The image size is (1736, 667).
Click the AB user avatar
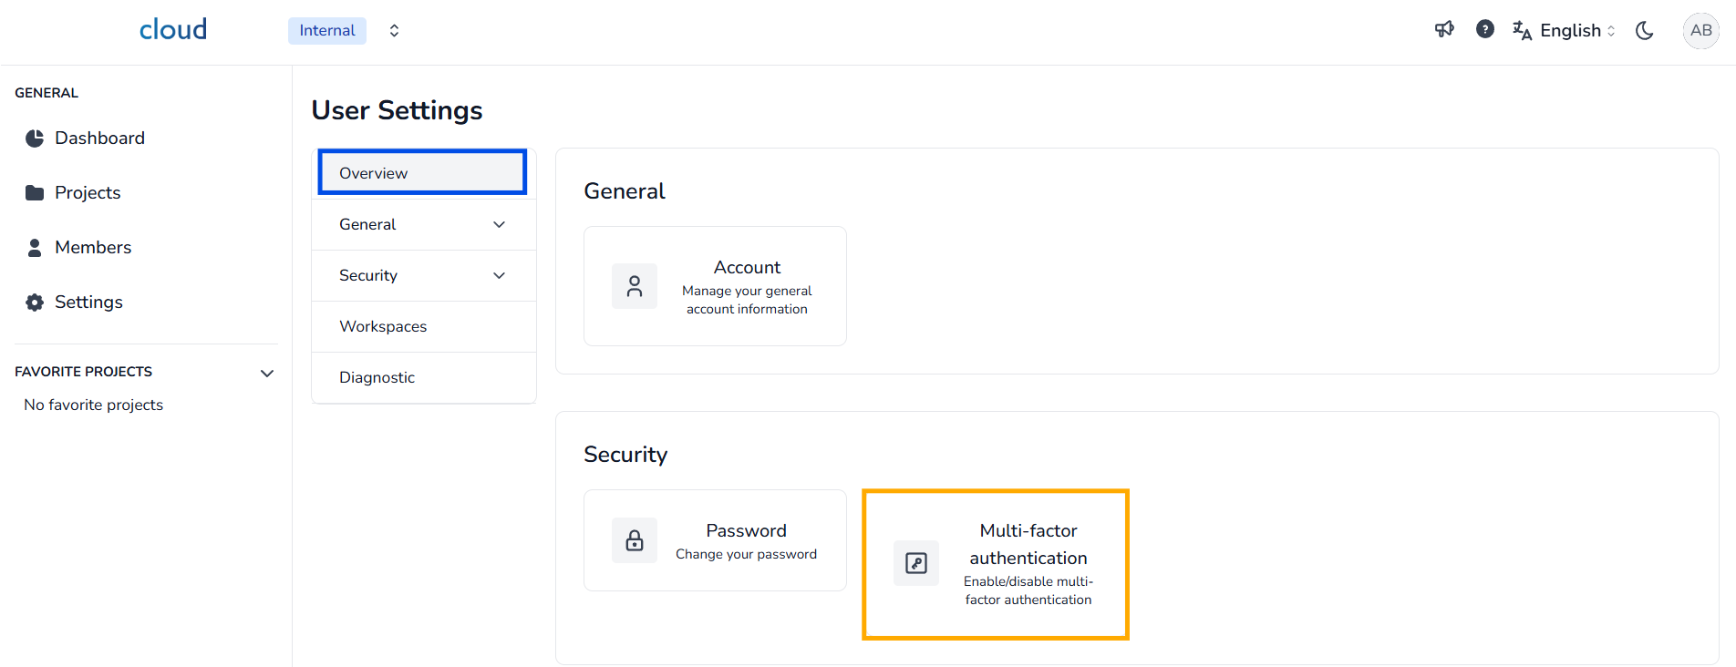1700,31
